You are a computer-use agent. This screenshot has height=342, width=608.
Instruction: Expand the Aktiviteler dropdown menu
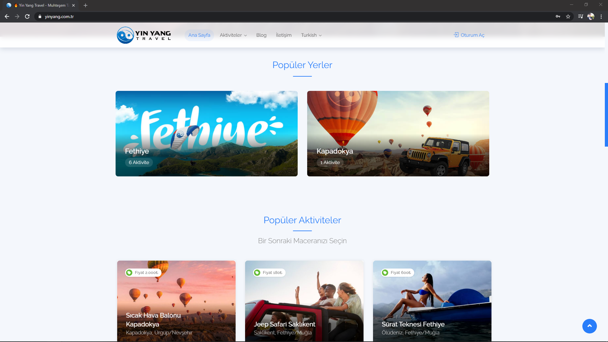(233, 35)
